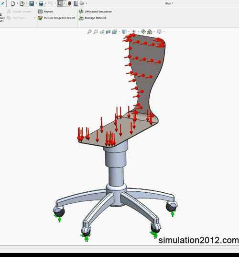
Task: Click the View Orientation cube icon
Action: tap(115, 32)
